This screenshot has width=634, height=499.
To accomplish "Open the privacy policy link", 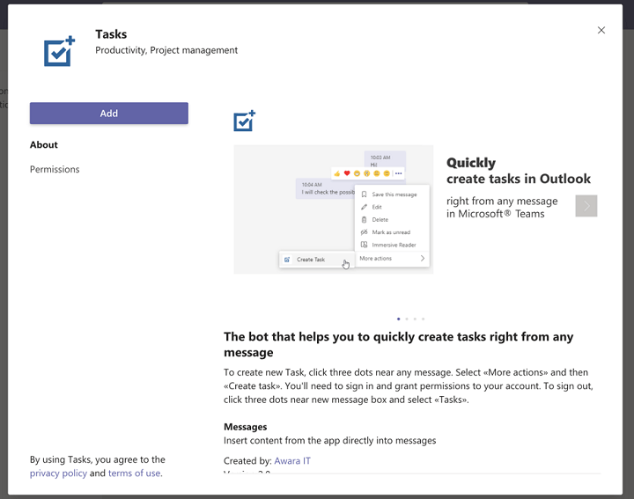I will pyautogui.click(x=58, y=473).
